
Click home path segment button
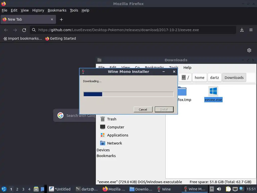[200, 77]
